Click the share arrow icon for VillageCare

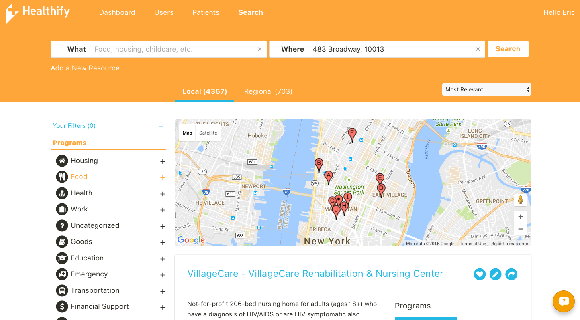(x=511, y=274)
